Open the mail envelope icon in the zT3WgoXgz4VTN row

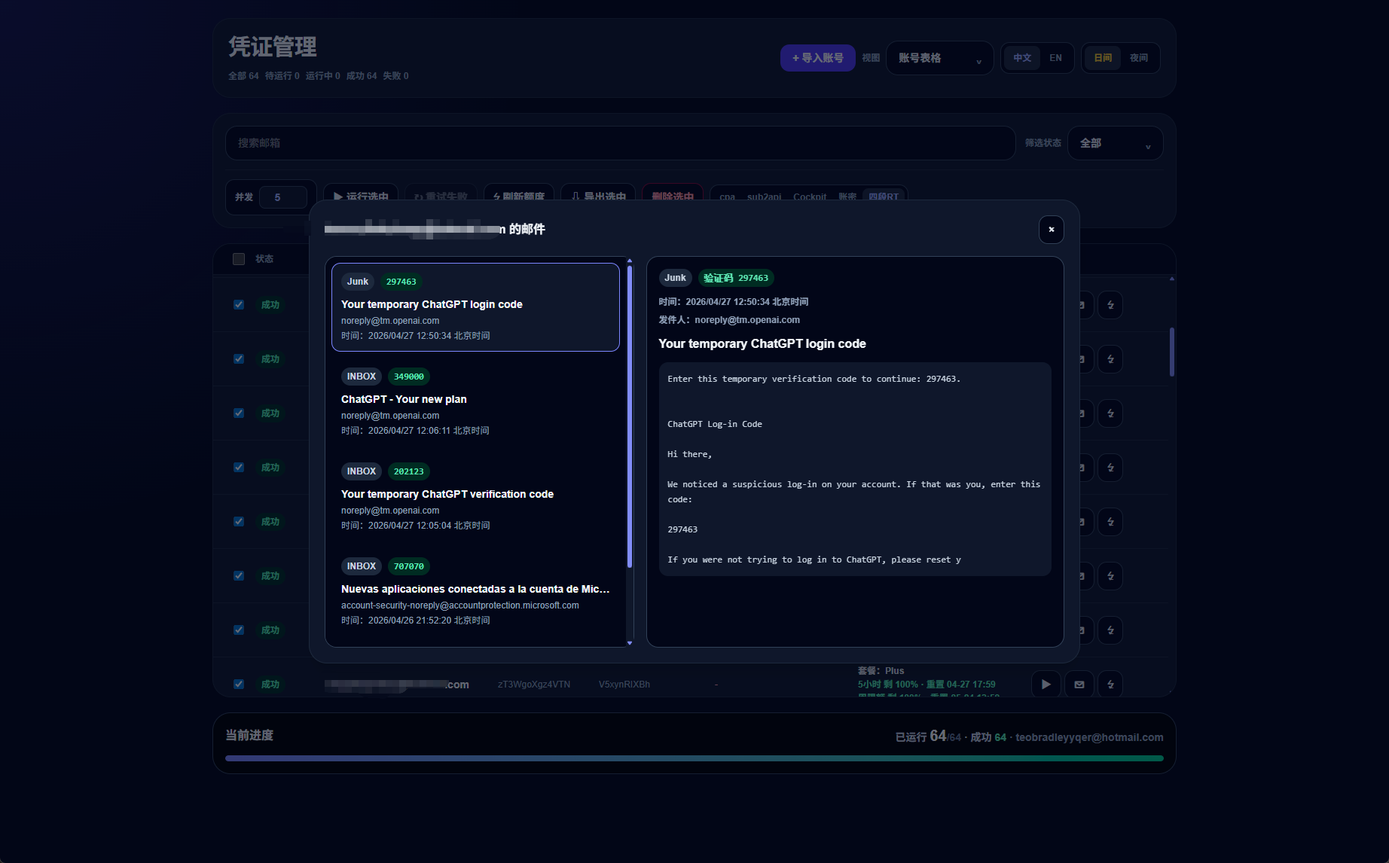coord(1079,684)
